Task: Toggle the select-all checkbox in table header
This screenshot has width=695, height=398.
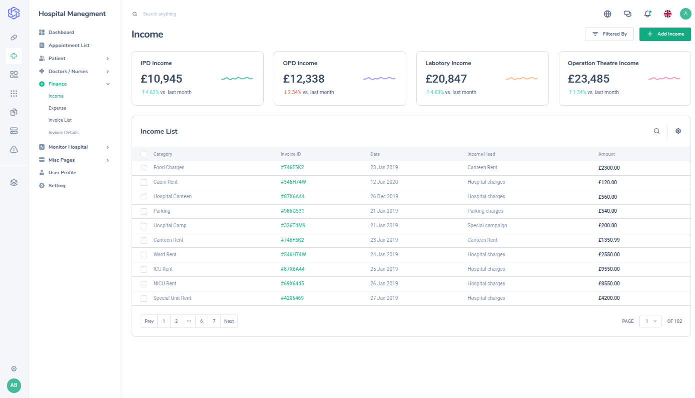Action: coord(144,154)
